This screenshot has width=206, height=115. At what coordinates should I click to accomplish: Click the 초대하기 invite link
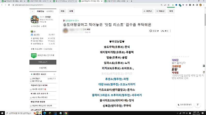click(52, 35)
